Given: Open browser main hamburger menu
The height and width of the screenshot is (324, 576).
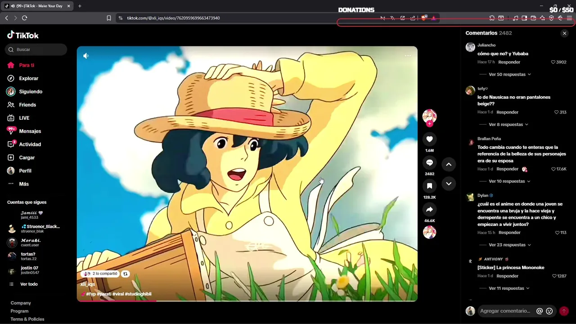Looking at the screenshot, I should coord(569,18).
